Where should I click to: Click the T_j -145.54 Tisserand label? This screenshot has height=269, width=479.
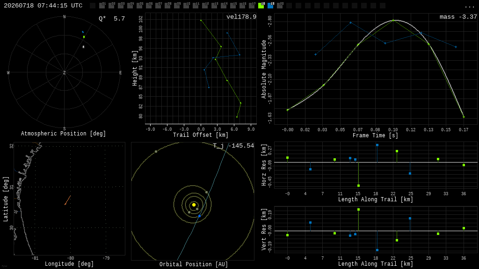click(233, 146)
